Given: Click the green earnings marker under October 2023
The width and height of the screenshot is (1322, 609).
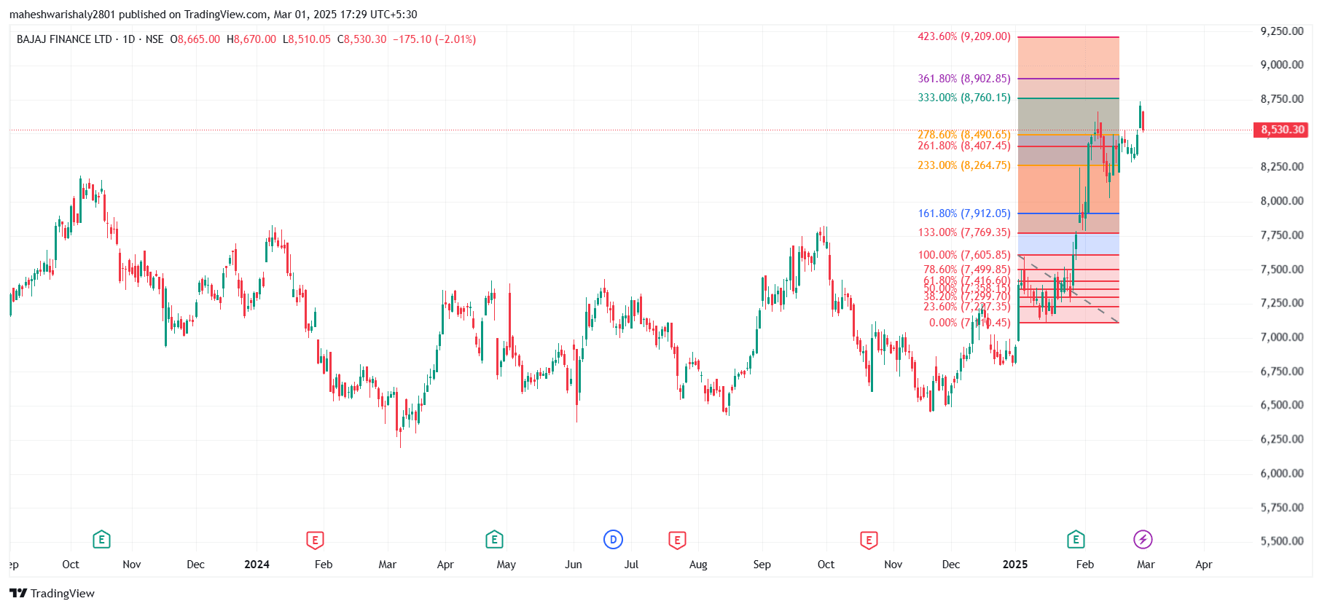Looking at the screenshot, I should pos(101,540).
